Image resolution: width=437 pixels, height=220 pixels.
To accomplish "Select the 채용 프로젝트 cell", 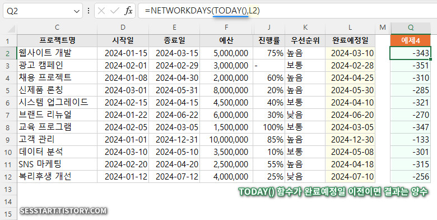I will click(57, 77).
